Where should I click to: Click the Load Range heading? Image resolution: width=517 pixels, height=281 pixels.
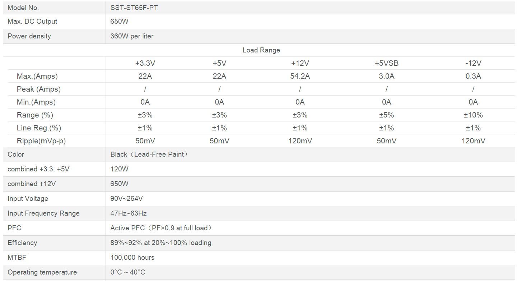pos(261,50)
